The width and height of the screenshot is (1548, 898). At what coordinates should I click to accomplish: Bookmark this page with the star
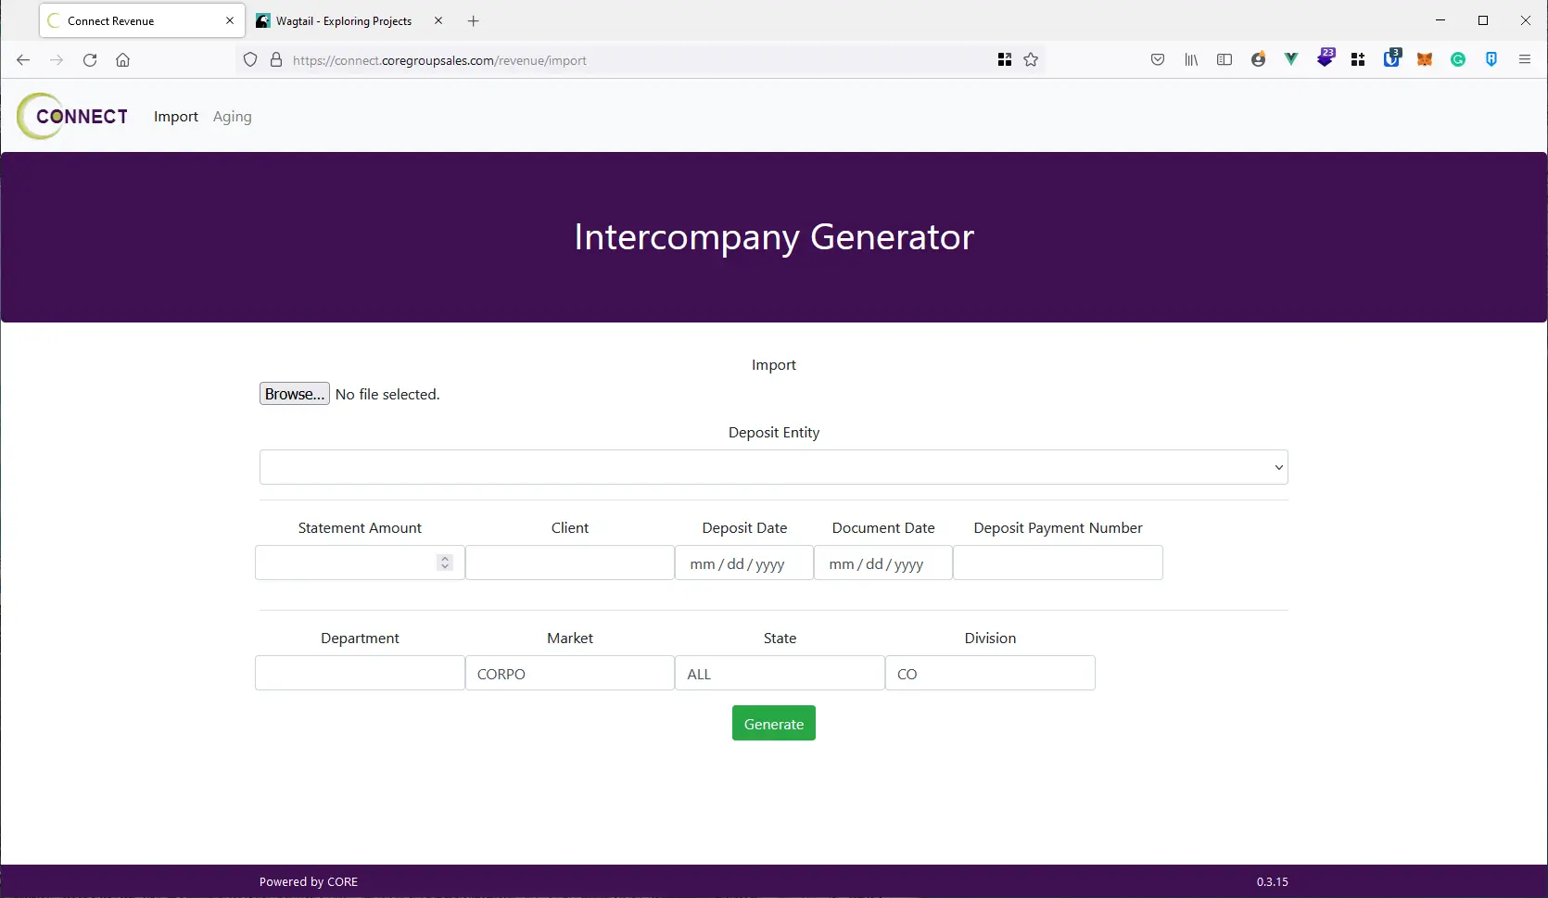(x=1031, y=59)
